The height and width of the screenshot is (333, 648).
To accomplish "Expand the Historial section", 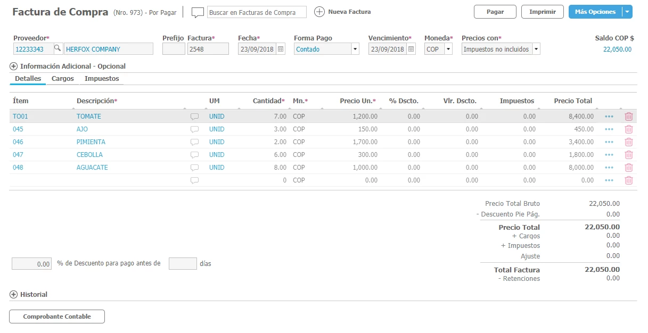I will [14, 295].
